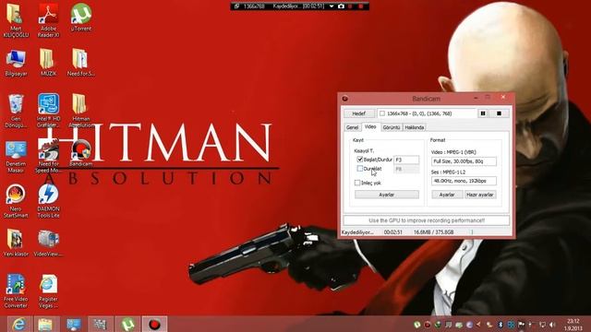Screen dimensions: 591x332
Task: Open the Geri Dönüşüm recycle bin icon
Action: (x=16, y=111)
